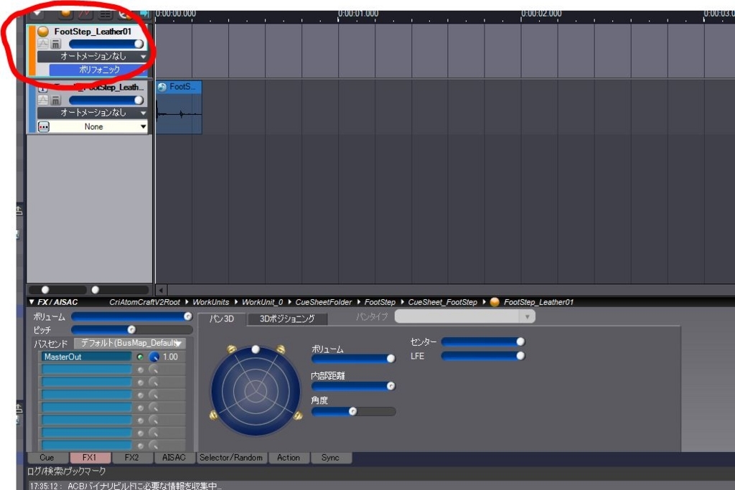Image resolution: width=735 pixels, height=490 pixels.
Task: Open the AISAC tab
Action: [x=174, y=458]
